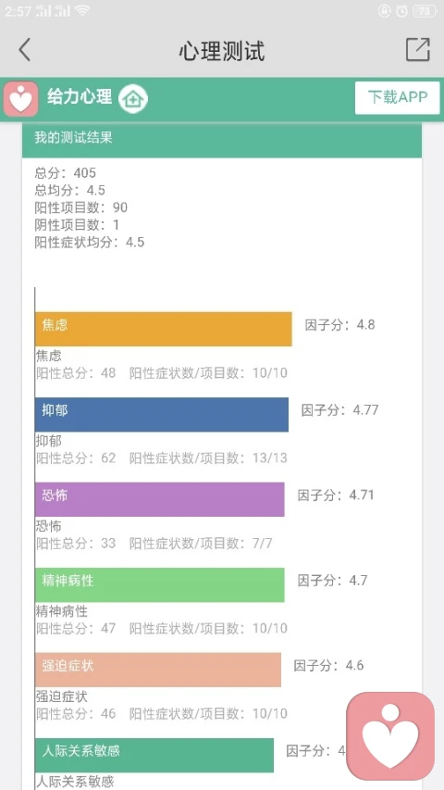Viewport: 444px width, 790px height.
Task: Tap the 给力心理 heart logo
Action: coord(20,99)
